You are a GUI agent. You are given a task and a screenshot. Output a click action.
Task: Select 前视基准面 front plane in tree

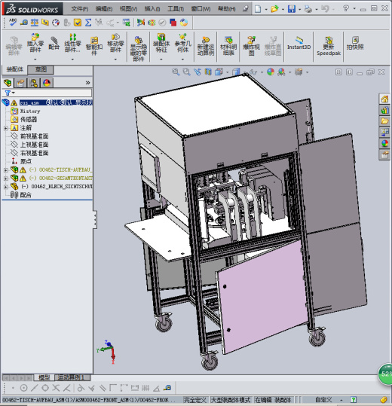point(34,136)
